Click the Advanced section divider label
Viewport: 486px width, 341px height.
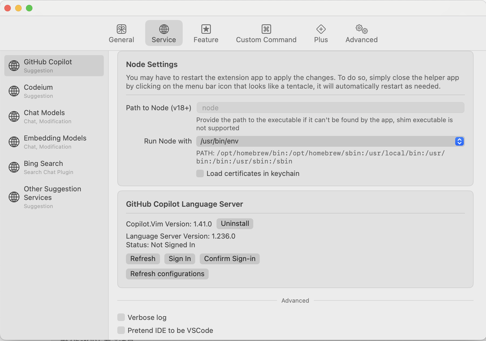[x=295, y=300]
